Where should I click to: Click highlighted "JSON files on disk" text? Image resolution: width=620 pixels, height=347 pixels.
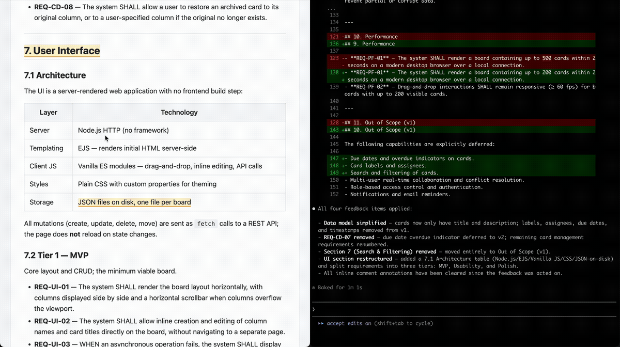[134, 202]
